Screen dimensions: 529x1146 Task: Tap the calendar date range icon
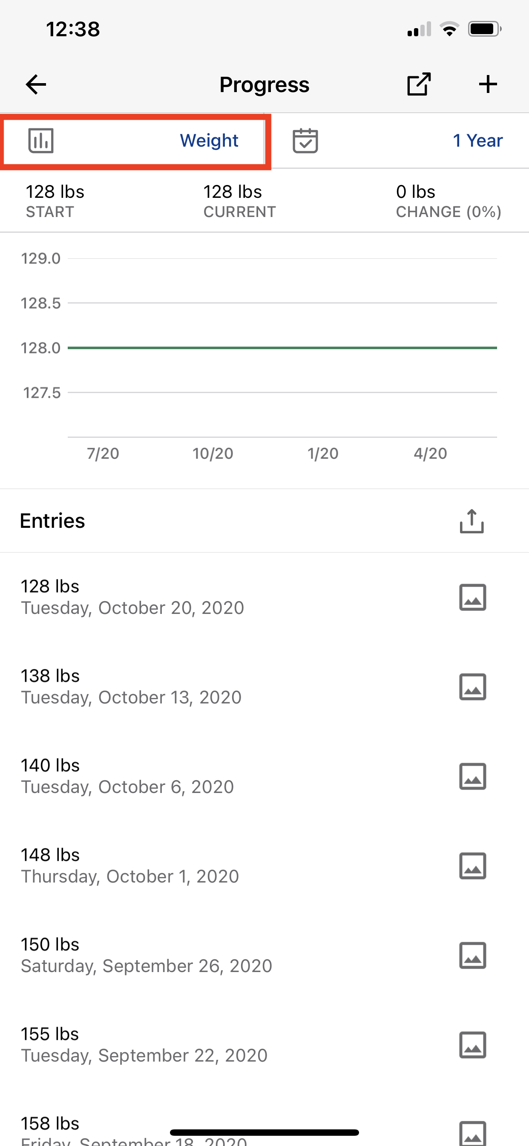point(305,141)
